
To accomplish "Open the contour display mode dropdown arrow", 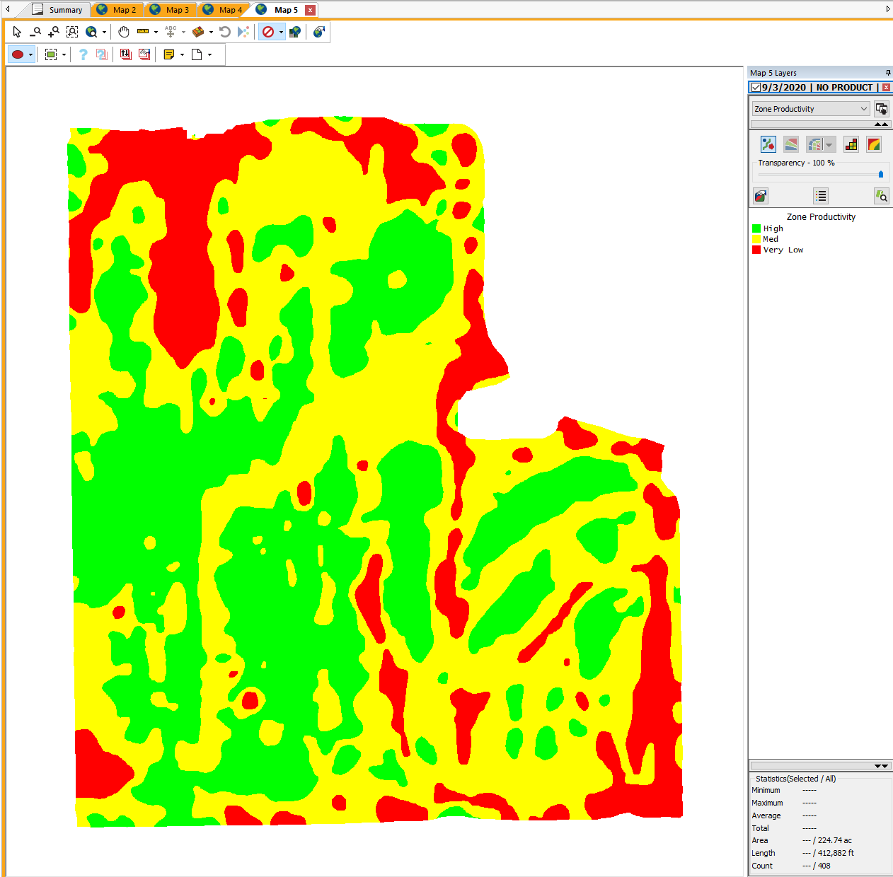I will (829, 144).
